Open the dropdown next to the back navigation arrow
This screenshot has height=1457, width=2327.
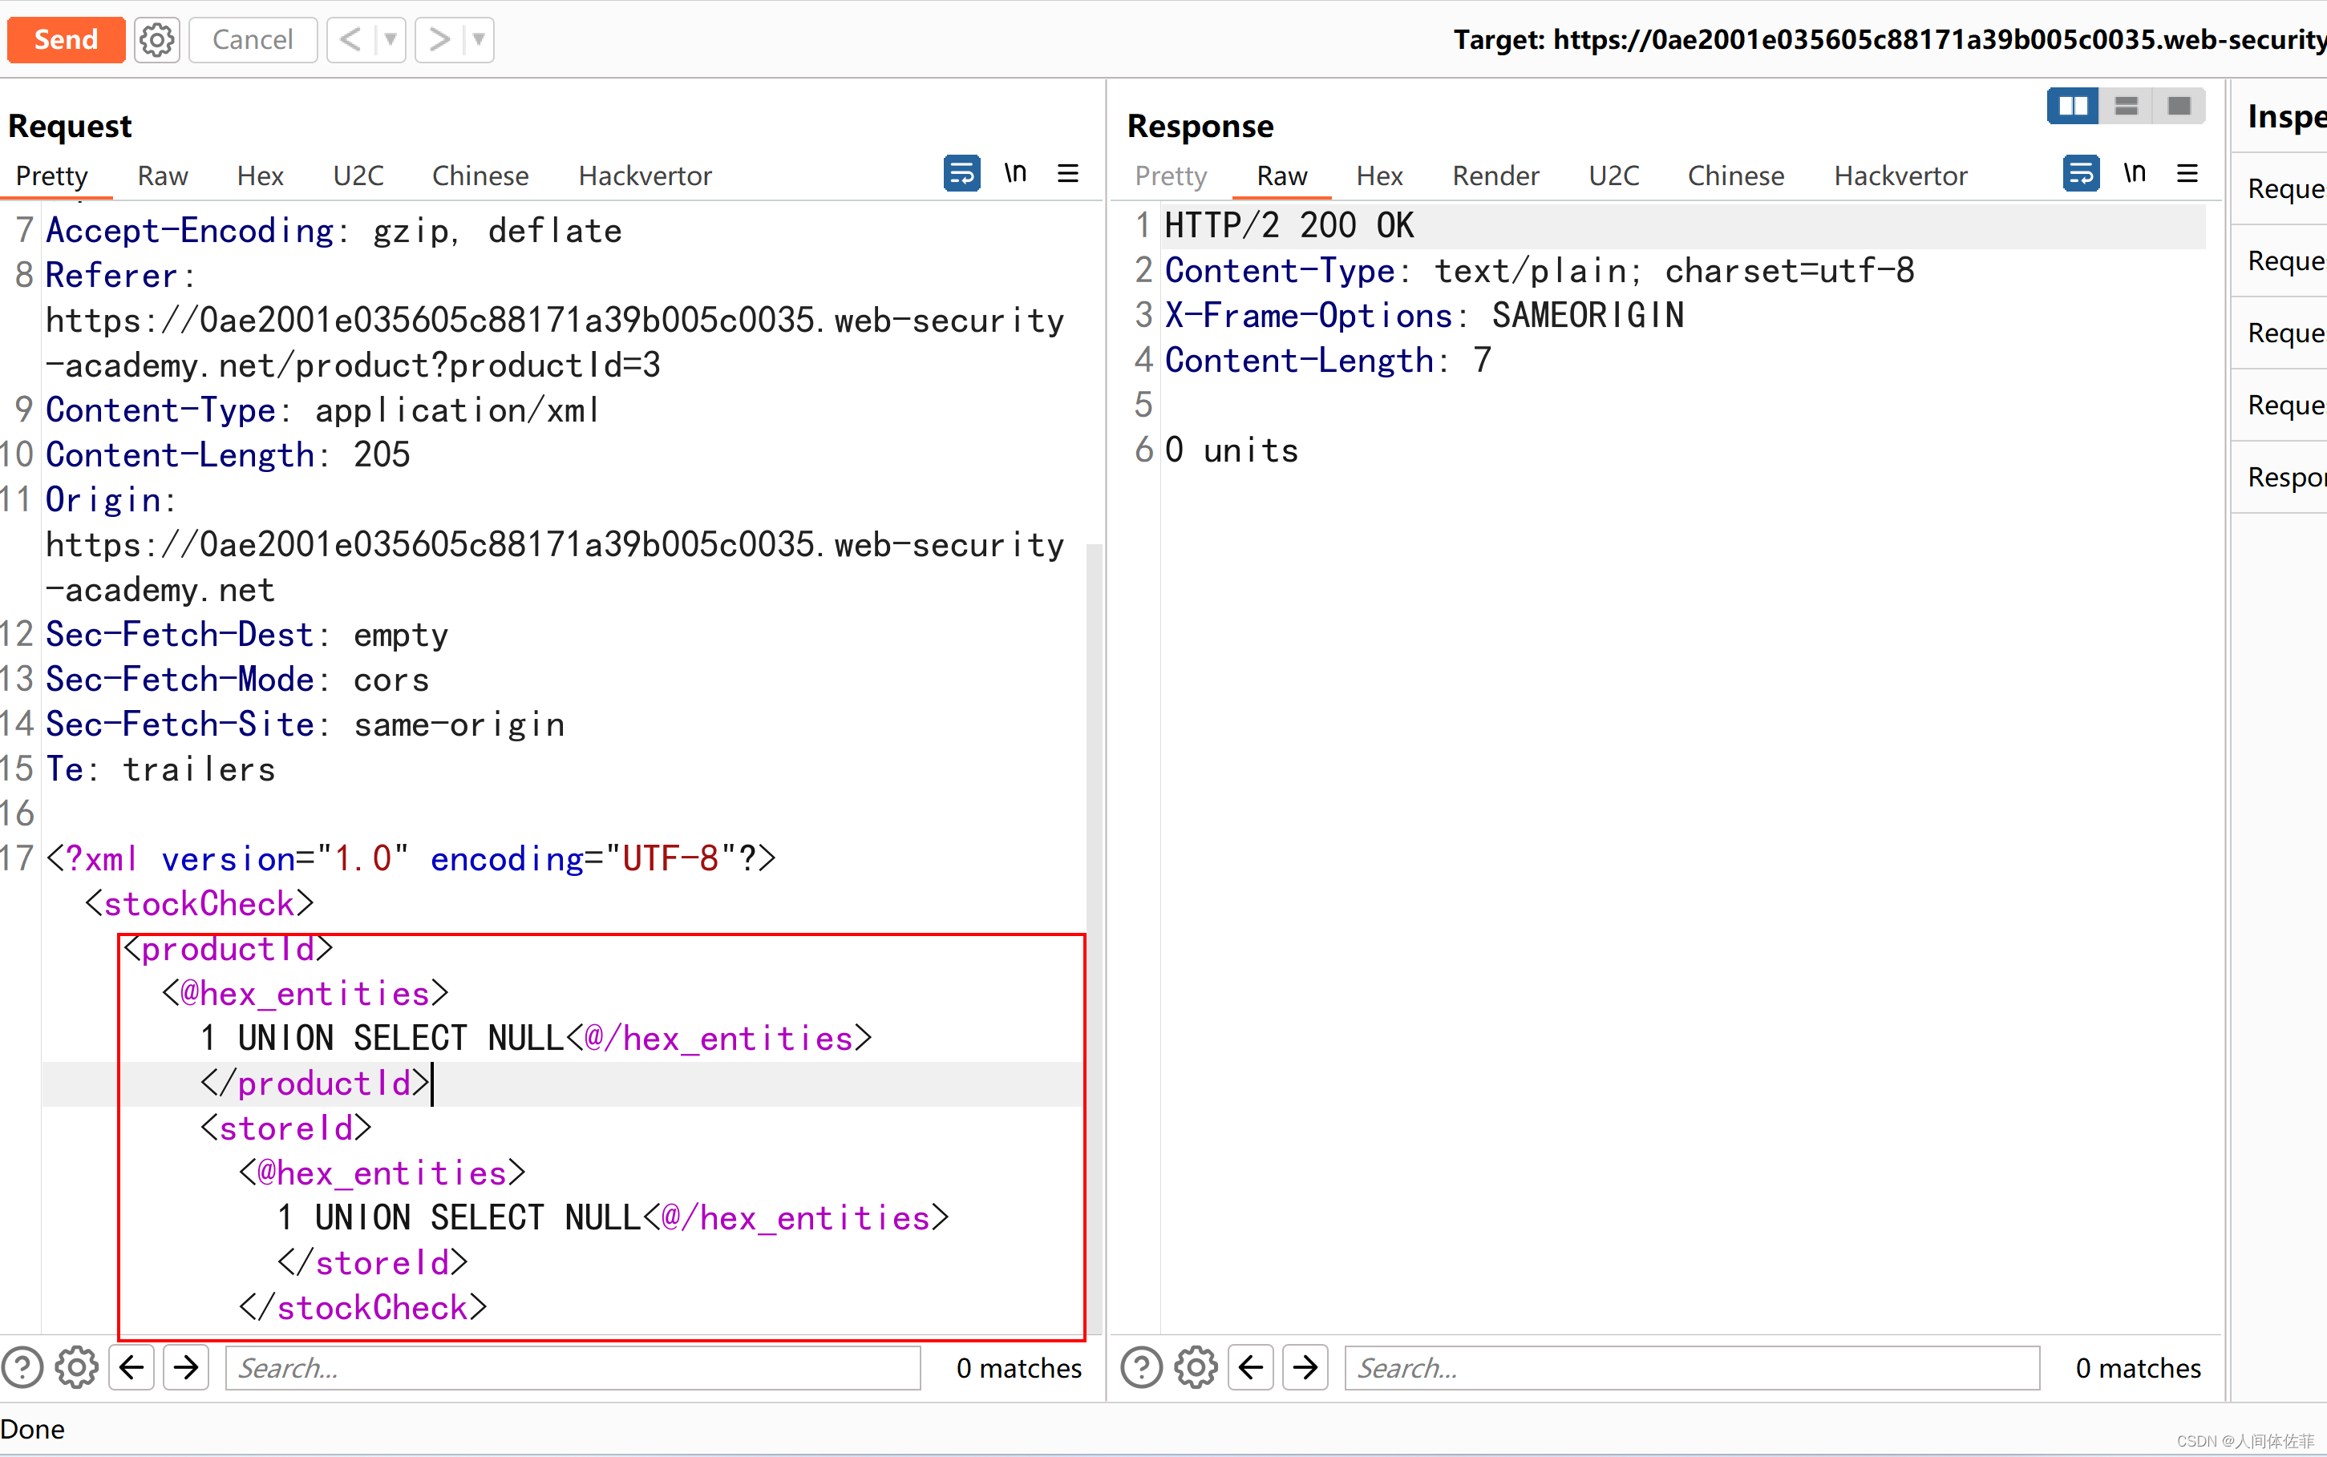(x=390, y=39)
